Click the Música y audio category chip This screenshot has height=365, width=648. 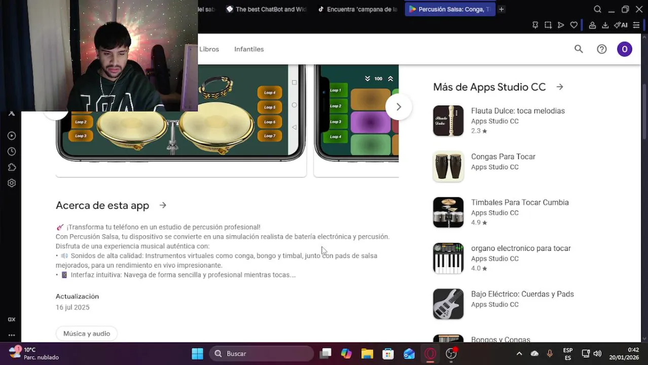tap(87, 334)
